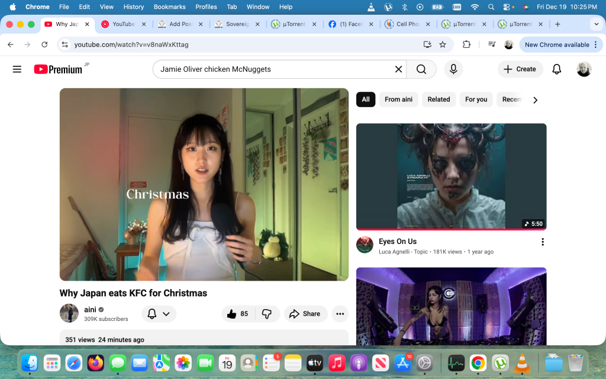Start voice search with microphone icon
This screenshot has width=606, height=379.
point(453,69)
